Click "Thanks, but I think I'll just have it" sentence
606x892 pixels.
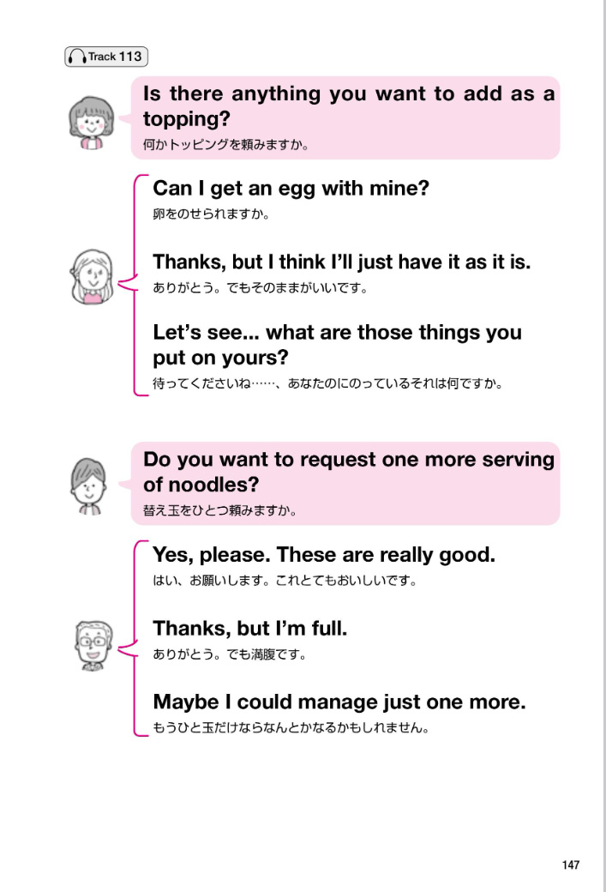click(341, 262)
